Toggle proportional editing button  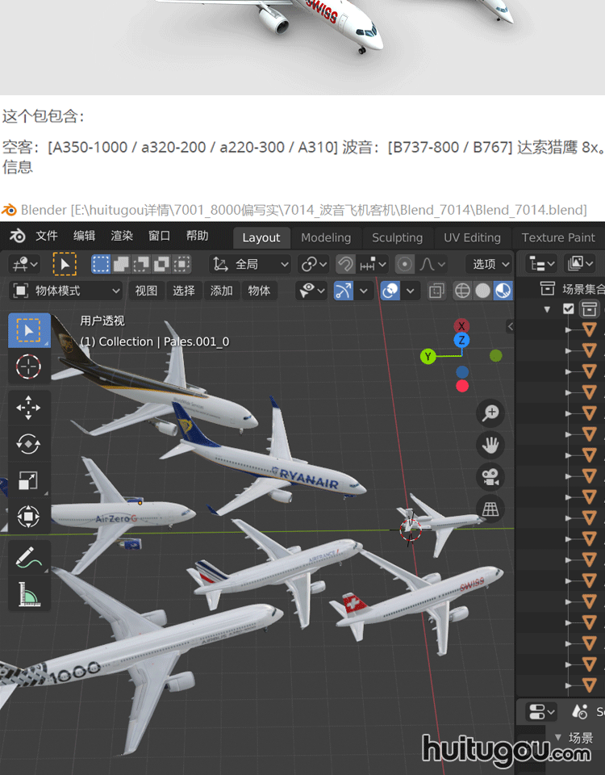[404, 264]
